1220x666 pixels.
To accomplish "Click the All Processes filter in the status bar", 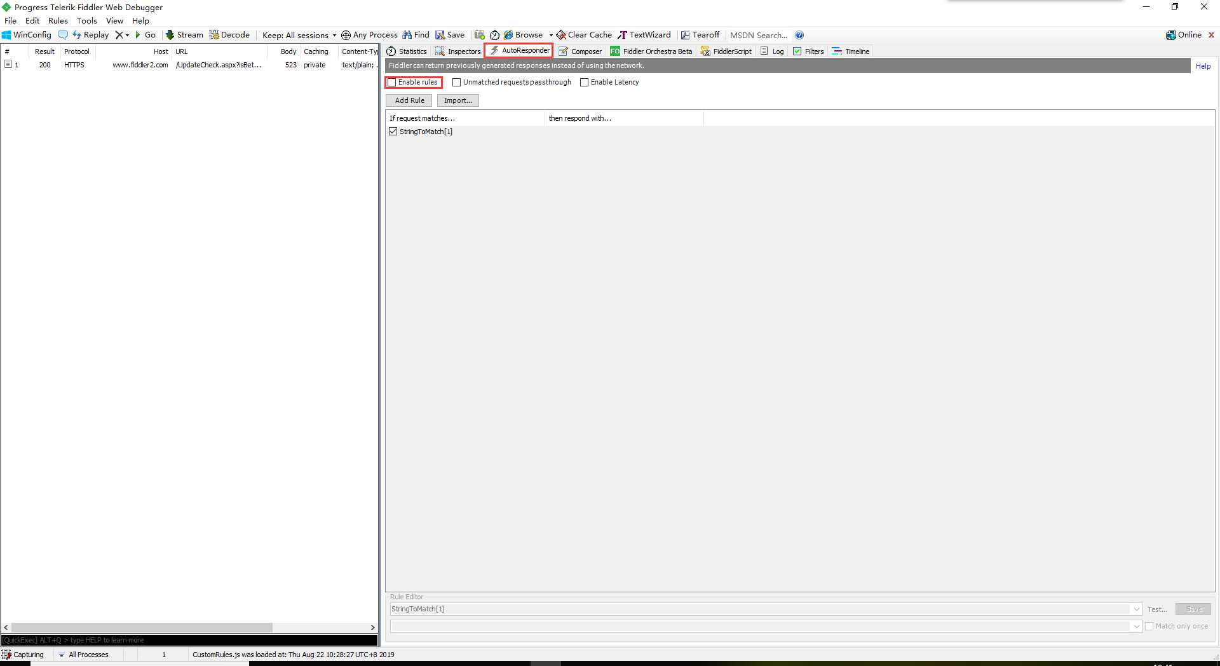I will (x=83, y=655).
